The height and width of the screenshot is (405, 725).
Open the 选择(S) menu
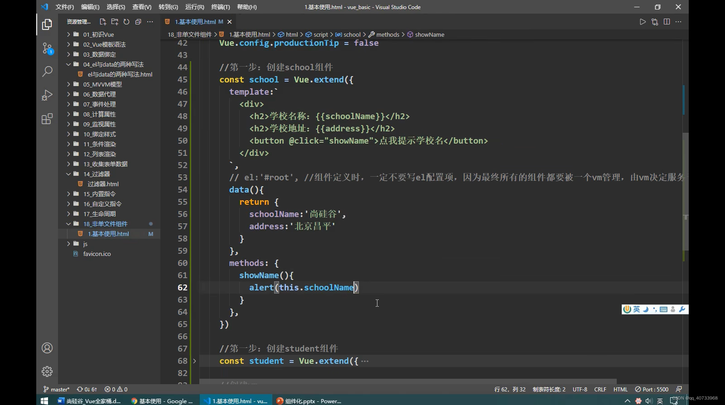pos(116,7)
